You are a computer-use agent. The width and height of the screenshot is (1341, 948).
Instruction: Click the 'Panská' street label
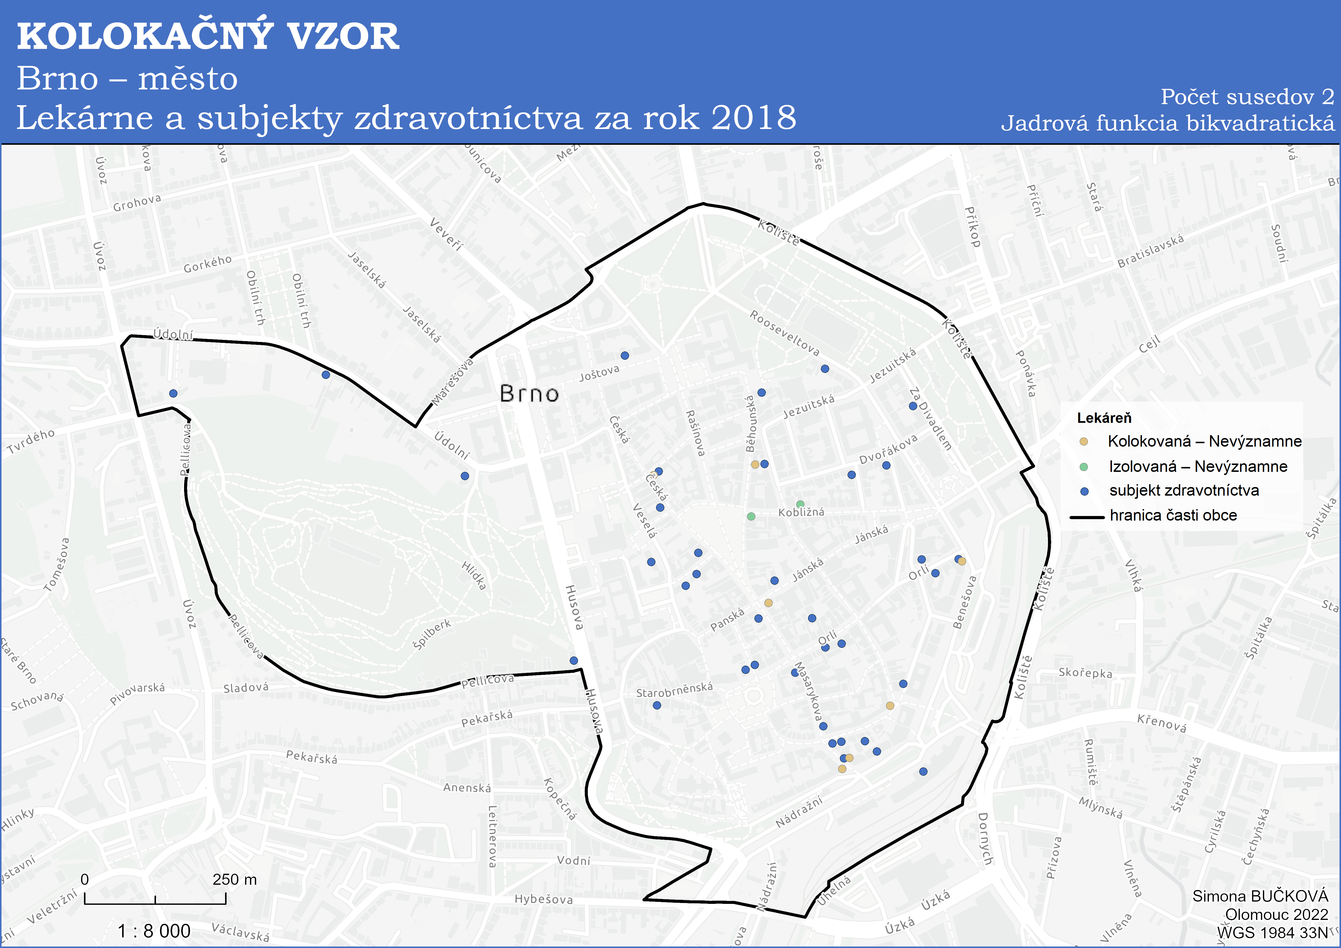tap(727, 619)
